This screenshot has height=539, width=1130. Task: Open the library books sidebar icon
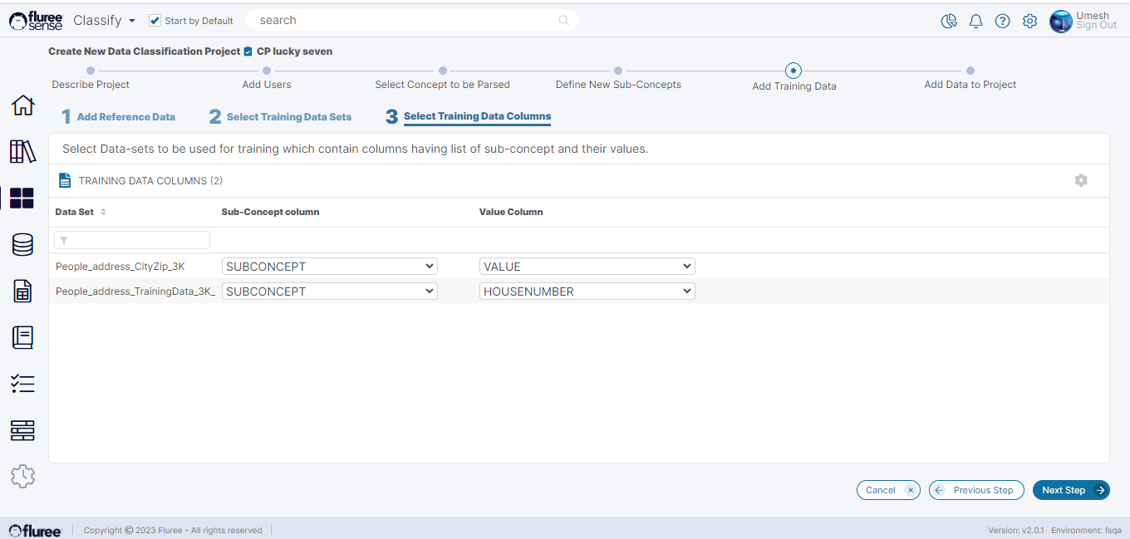click(x=22, y=152)
